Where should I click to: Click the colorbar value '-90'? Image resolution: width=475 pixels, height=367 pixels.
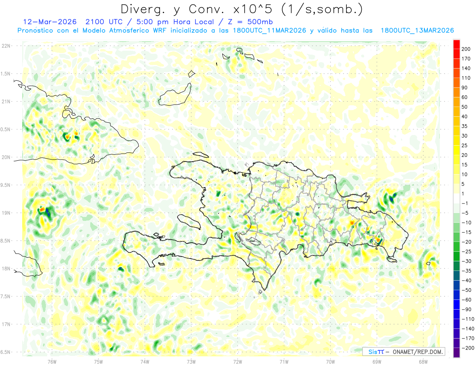pyautogui.click(x=466, y=310)
